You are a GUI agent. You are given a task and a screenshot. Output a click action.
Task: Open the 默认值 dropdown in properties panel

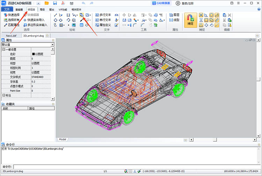click(x=52, y=45)
